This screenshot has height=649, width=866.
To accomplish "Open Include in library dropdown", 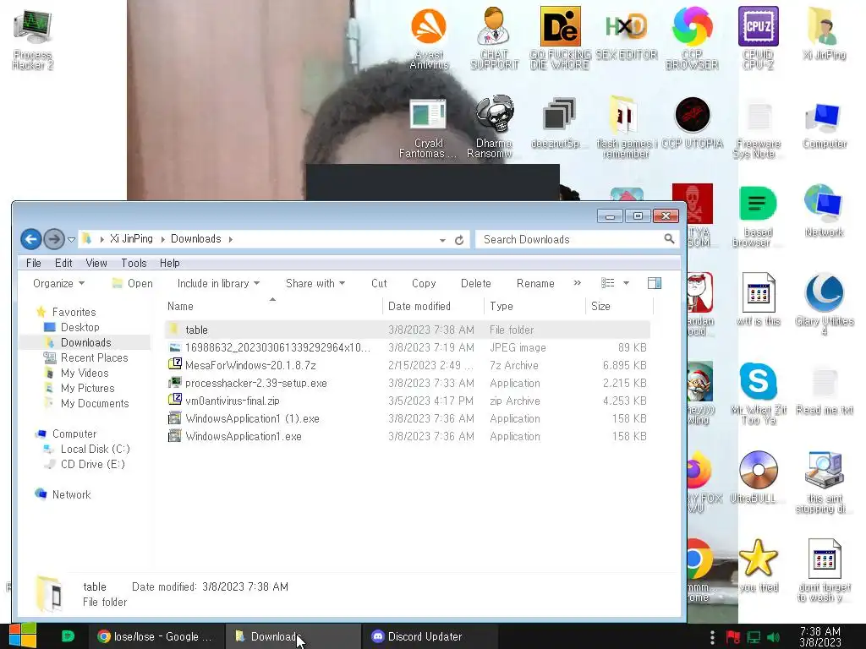I will coord(218,283).
